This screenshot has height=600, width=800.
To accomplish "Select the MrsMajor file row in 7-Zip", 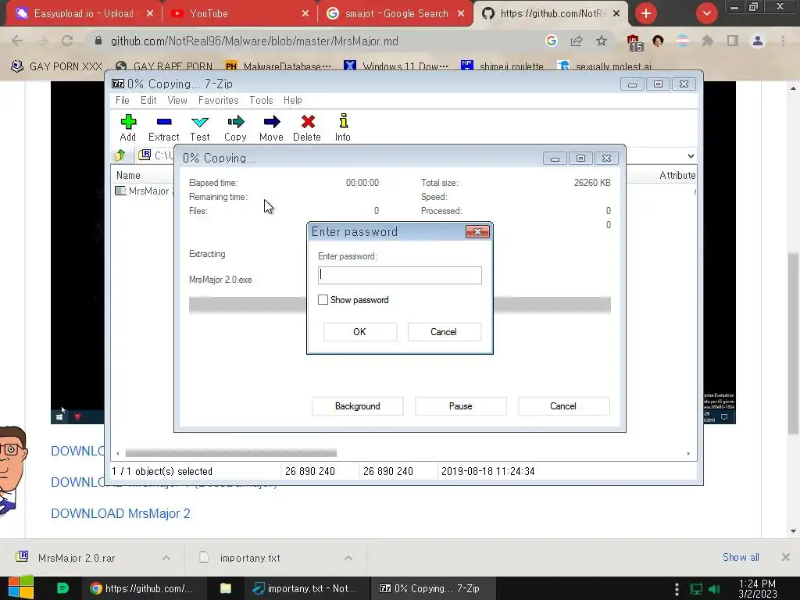I will tap(144, 191).
